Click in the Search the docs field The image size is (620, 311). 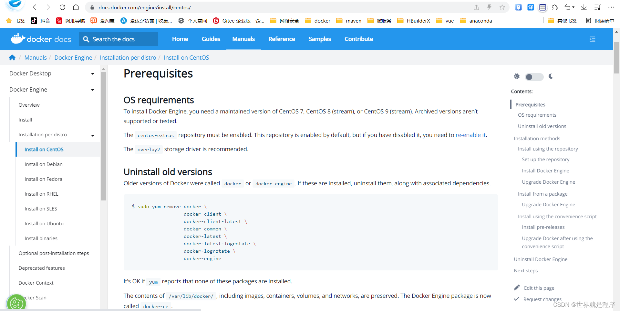(x=119, y=39)
